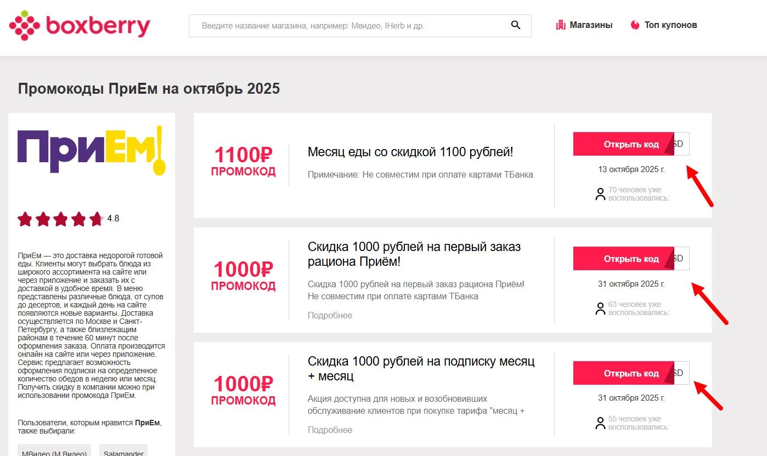Screen dimensions: 767x456
Task: Click the flame icon beside Топ купонов
Action: click(635, 24)
